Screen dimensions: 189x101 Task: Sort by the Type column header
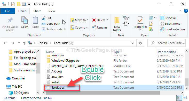coord(116,52)
